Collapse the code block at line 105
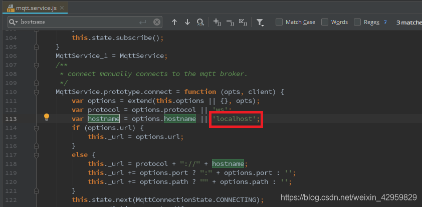Viewport: 422px width, 207px height. [36, 47]
